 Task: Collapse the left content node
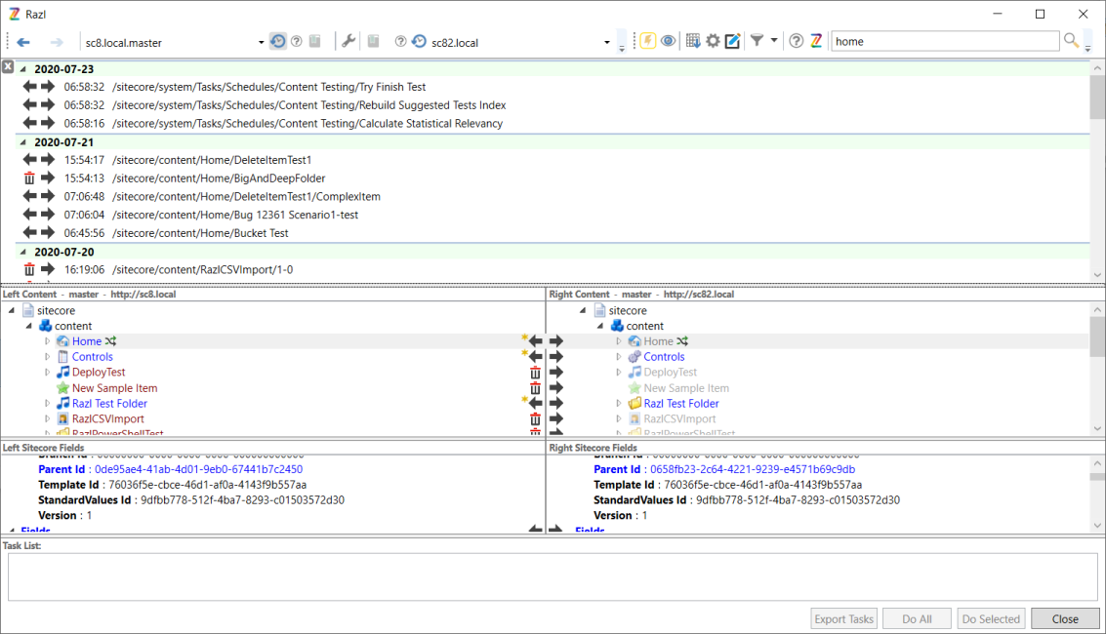[29, 326]
